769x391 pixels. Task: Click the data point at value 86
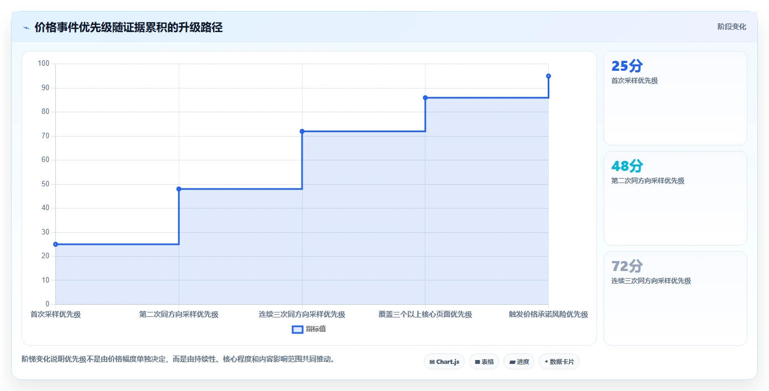point(425,97)
